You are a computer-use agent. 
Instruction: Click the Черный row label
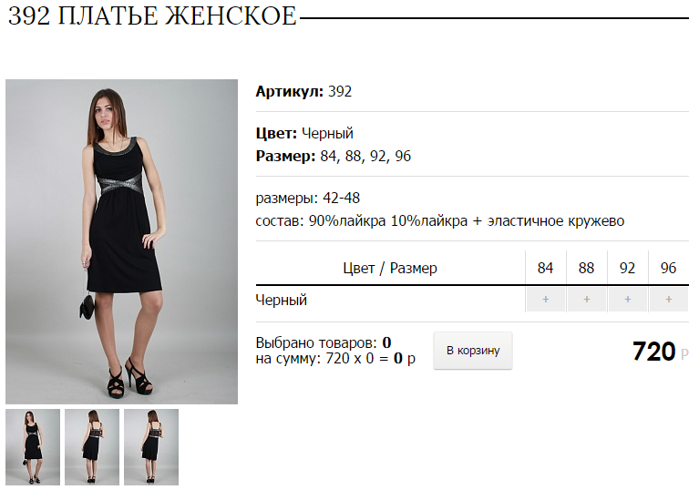tap(282, 300)
